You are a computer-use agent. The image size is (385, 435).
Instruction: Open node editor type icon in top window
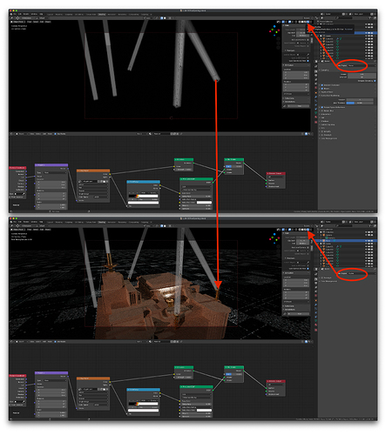(11, 134)
